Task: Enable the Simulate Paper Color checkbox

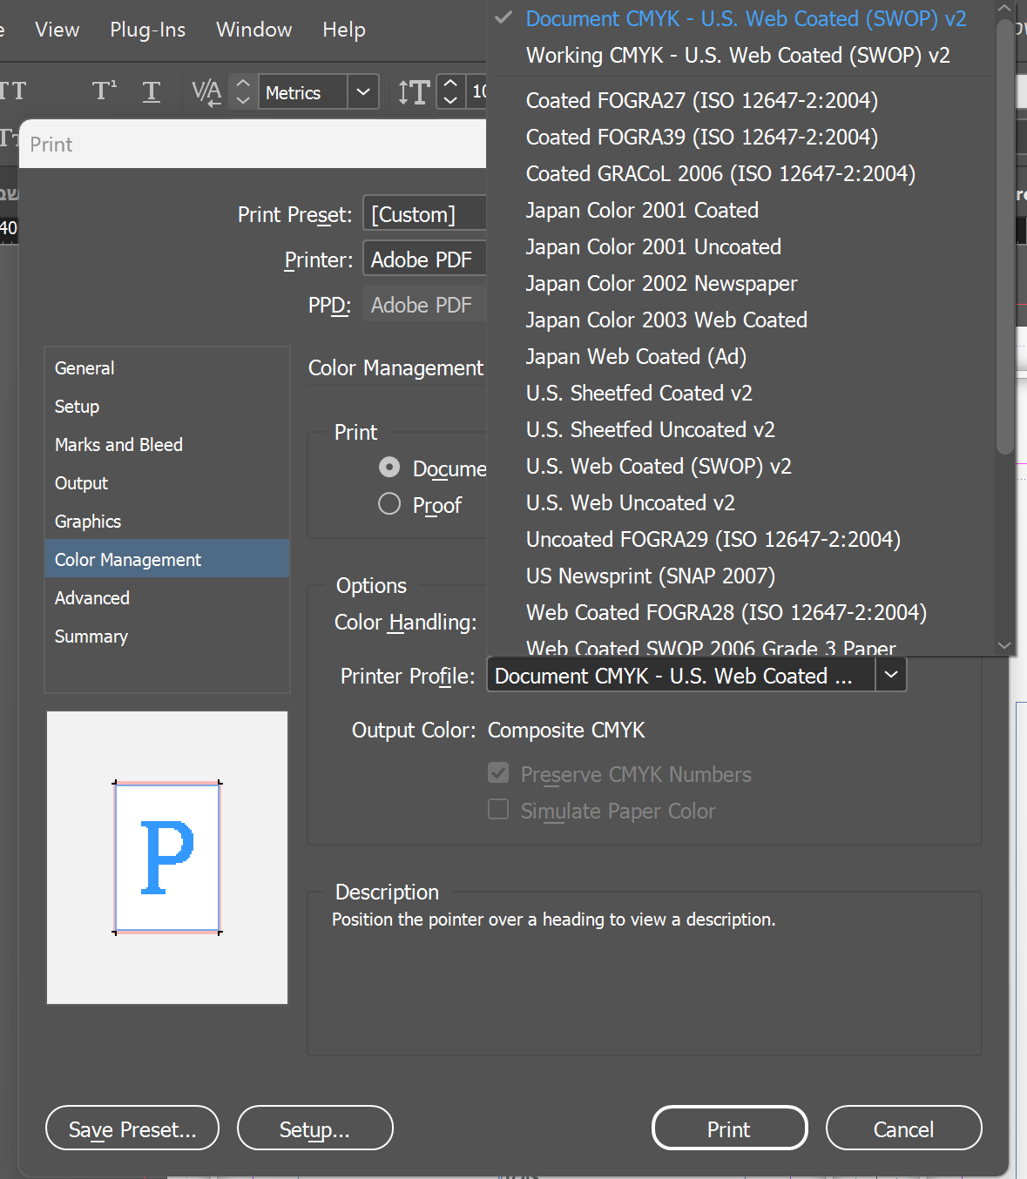Action: click(x=498, y=810)
